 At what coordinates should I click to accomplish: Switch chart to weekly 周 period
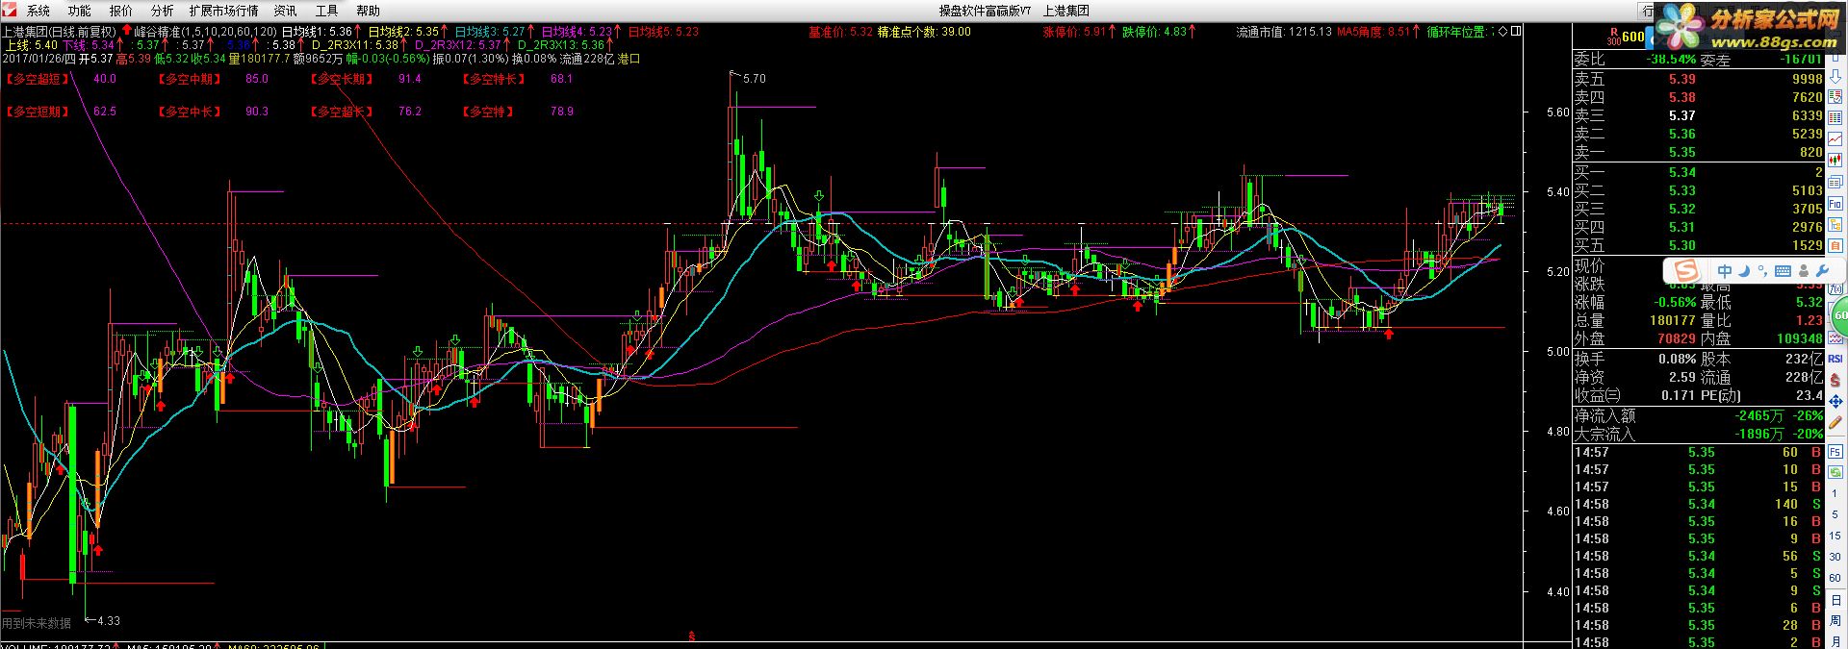click(1835, 620)
